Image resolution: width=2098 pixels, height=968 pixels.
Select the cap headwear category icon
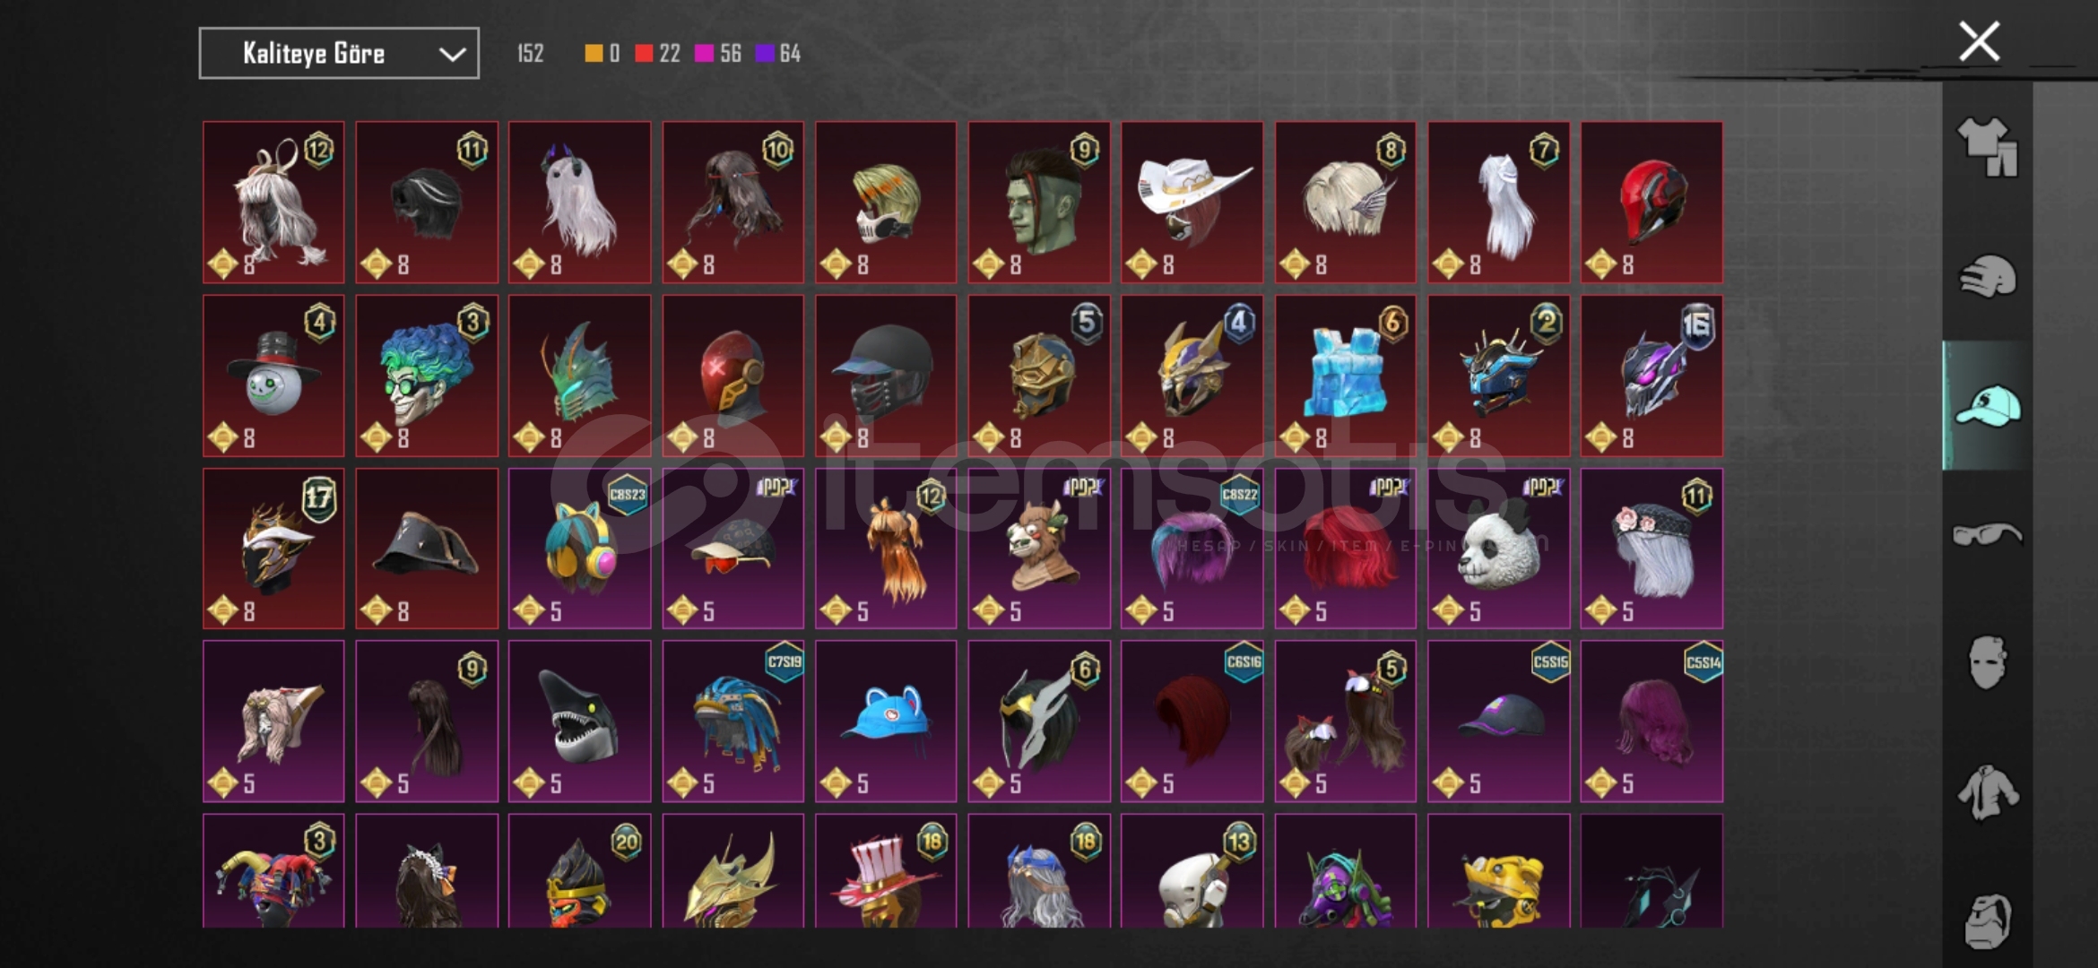(1988, 406)
